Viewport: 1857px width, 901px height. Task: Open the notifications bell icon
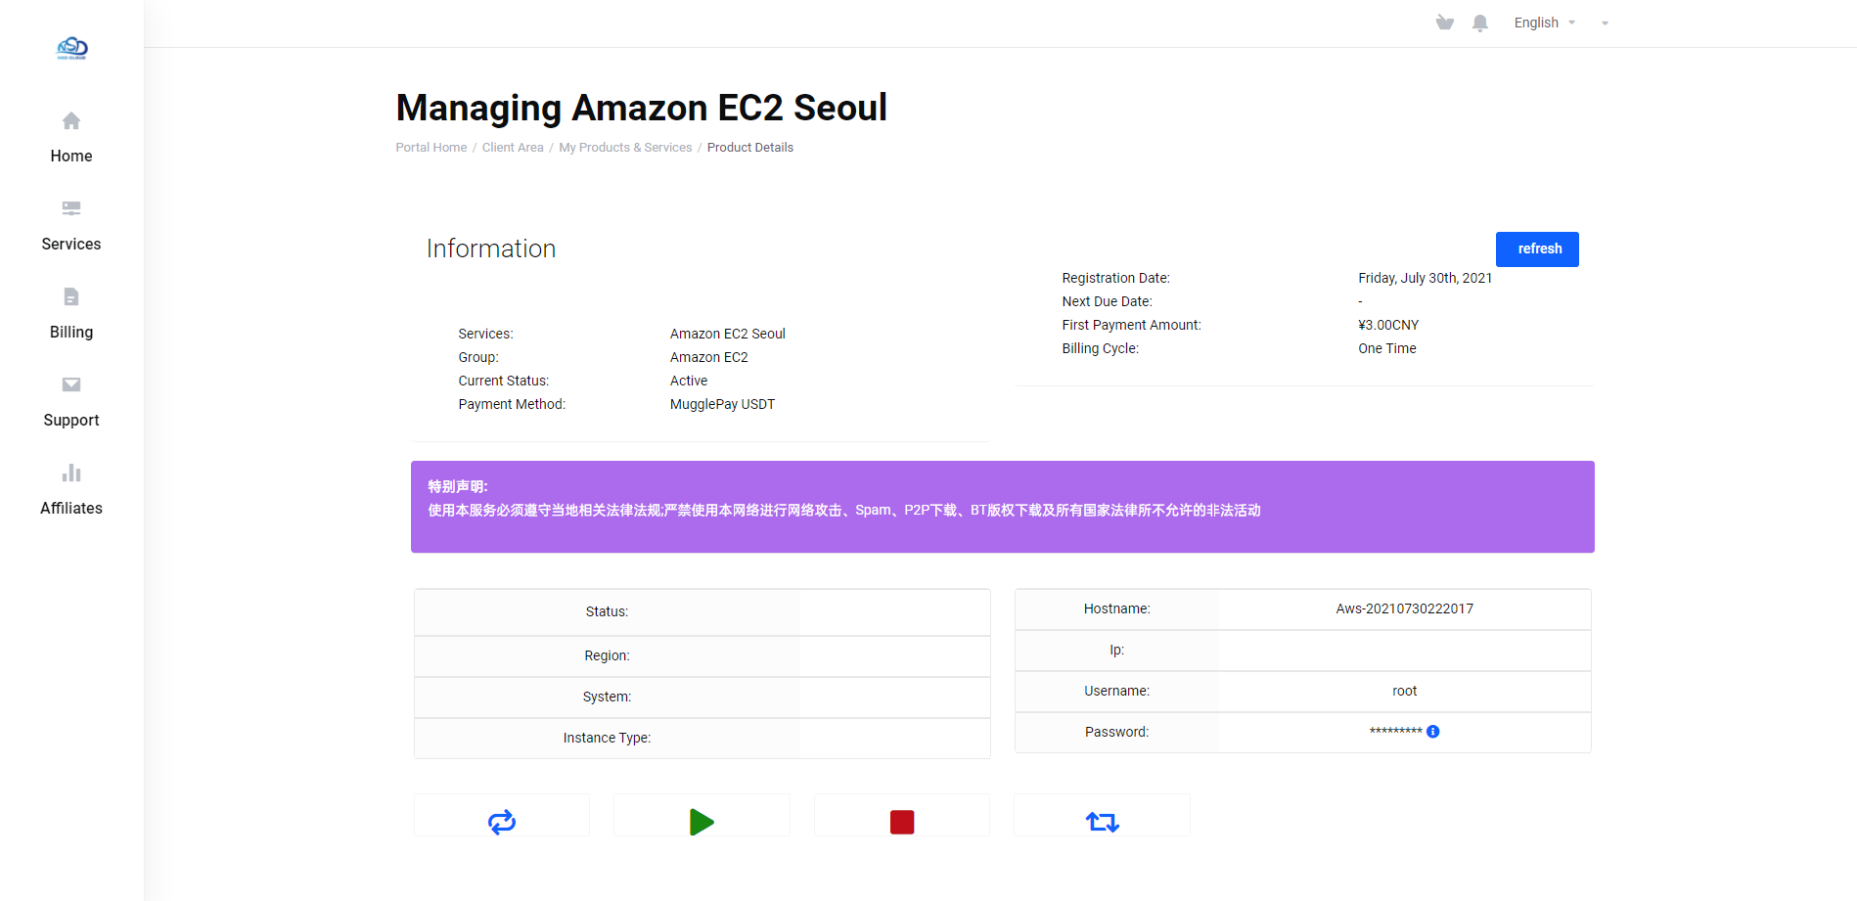point(1480,23)
